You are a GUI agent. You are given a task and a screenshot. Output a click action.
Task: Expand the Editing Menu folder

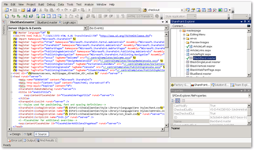(x=184, y=35)
